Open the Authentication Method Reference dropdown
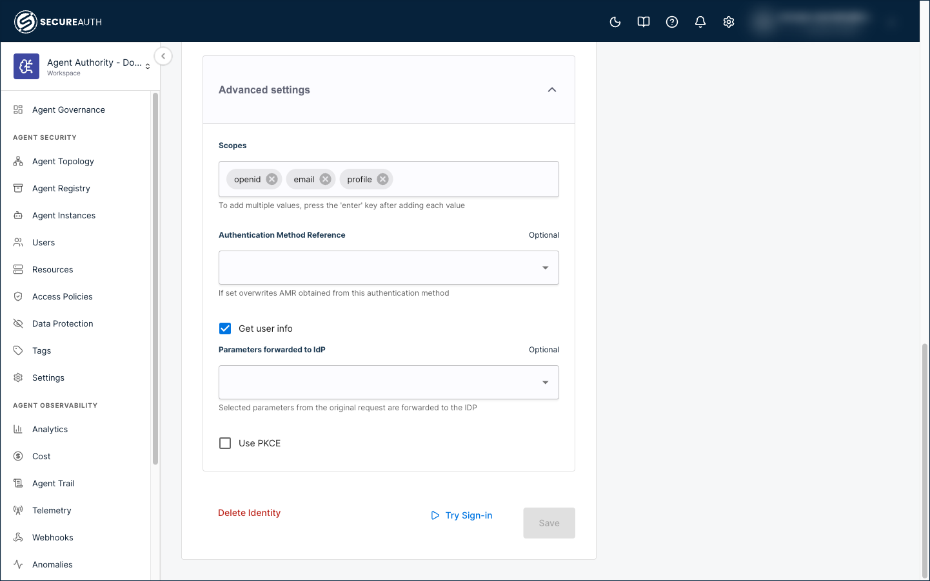Screen dimensions: 930x581 tap(389, 267)
